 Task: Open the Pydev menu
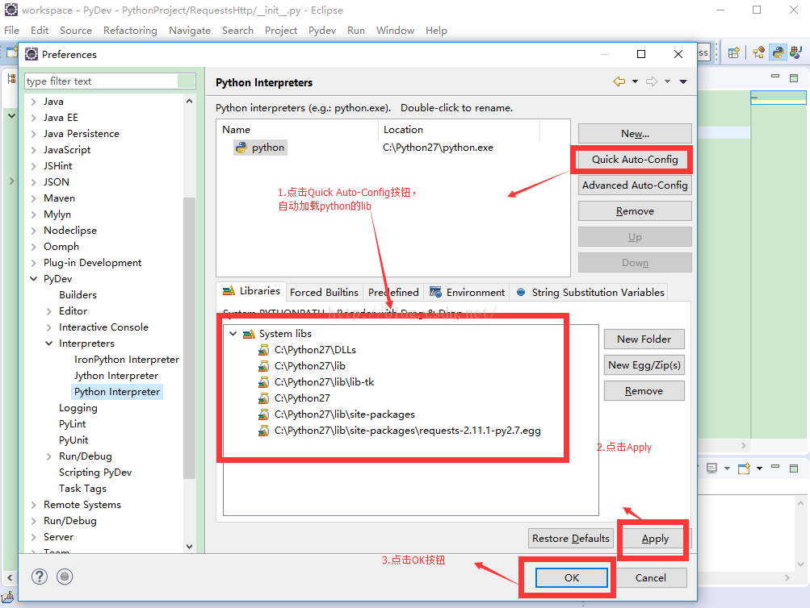click(322, 31)
